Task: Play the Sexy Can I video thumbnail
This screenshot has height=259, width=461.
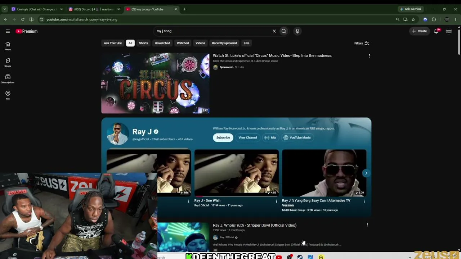Action: 324,173
